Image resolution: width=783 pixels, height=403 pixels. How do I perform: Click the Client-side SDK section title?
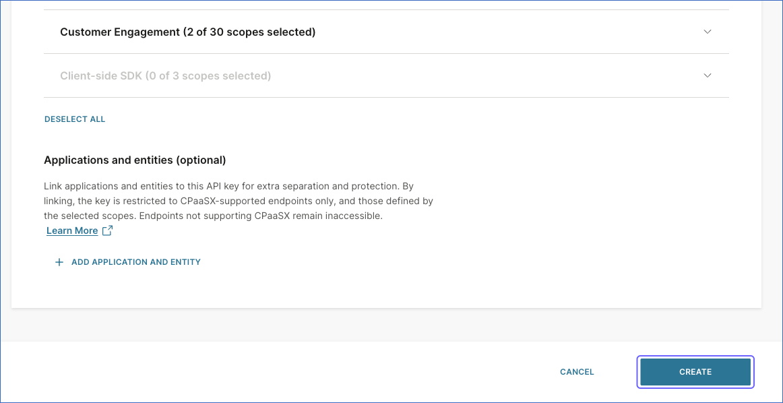click(165, 76)
